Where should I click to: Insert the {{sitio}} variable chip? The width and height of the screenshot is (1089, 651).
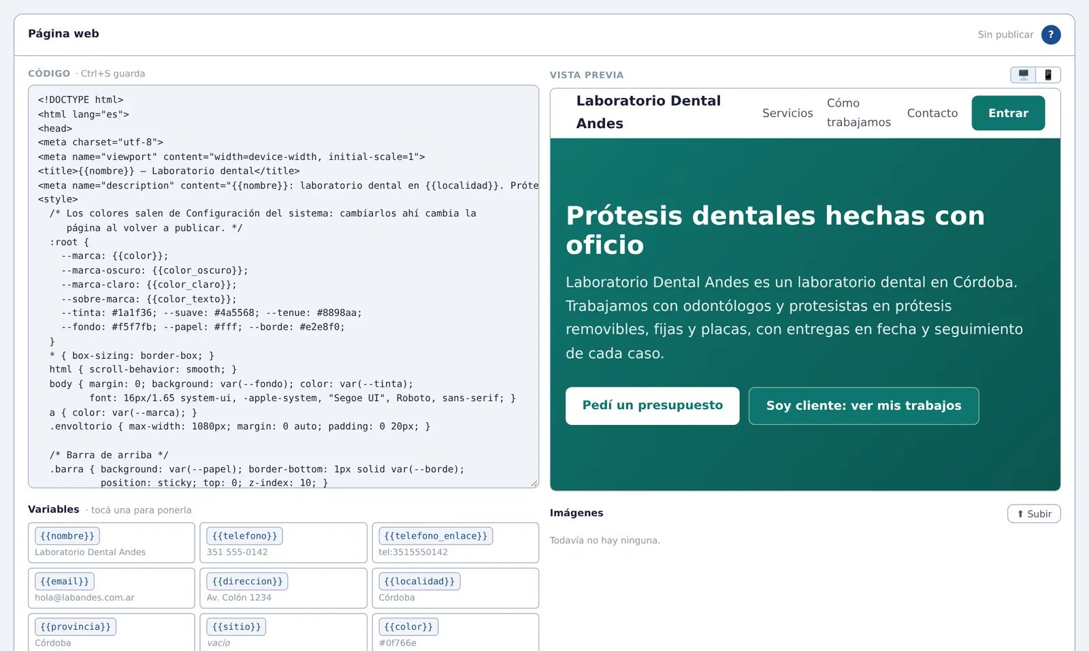point(236,626)
